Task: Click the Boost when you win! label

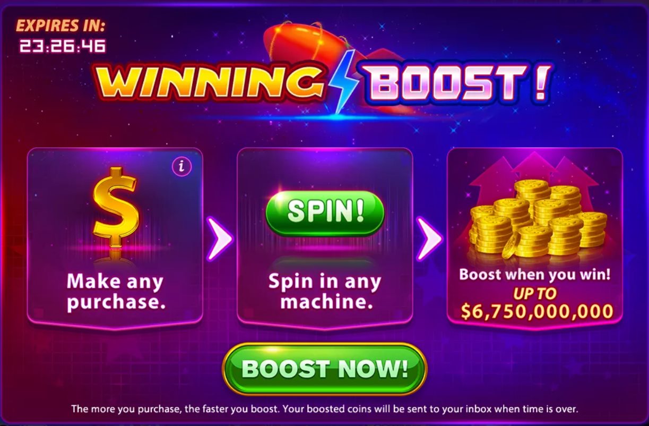Action: click(x=535, y=275)
